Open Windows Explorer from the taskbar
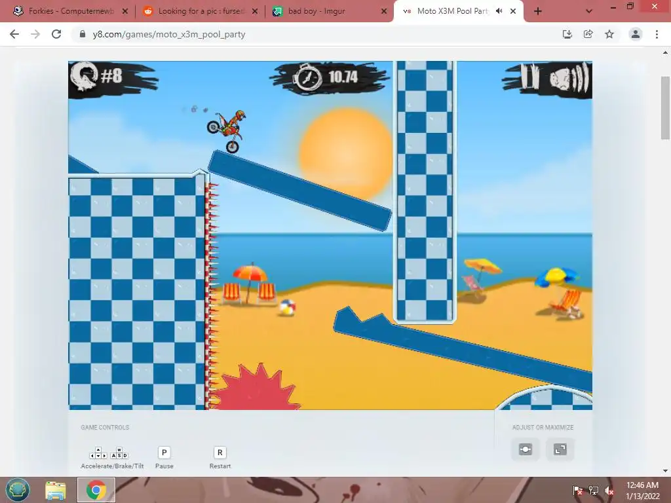Viewport: 671px width, 503px height. coord(56,491)
